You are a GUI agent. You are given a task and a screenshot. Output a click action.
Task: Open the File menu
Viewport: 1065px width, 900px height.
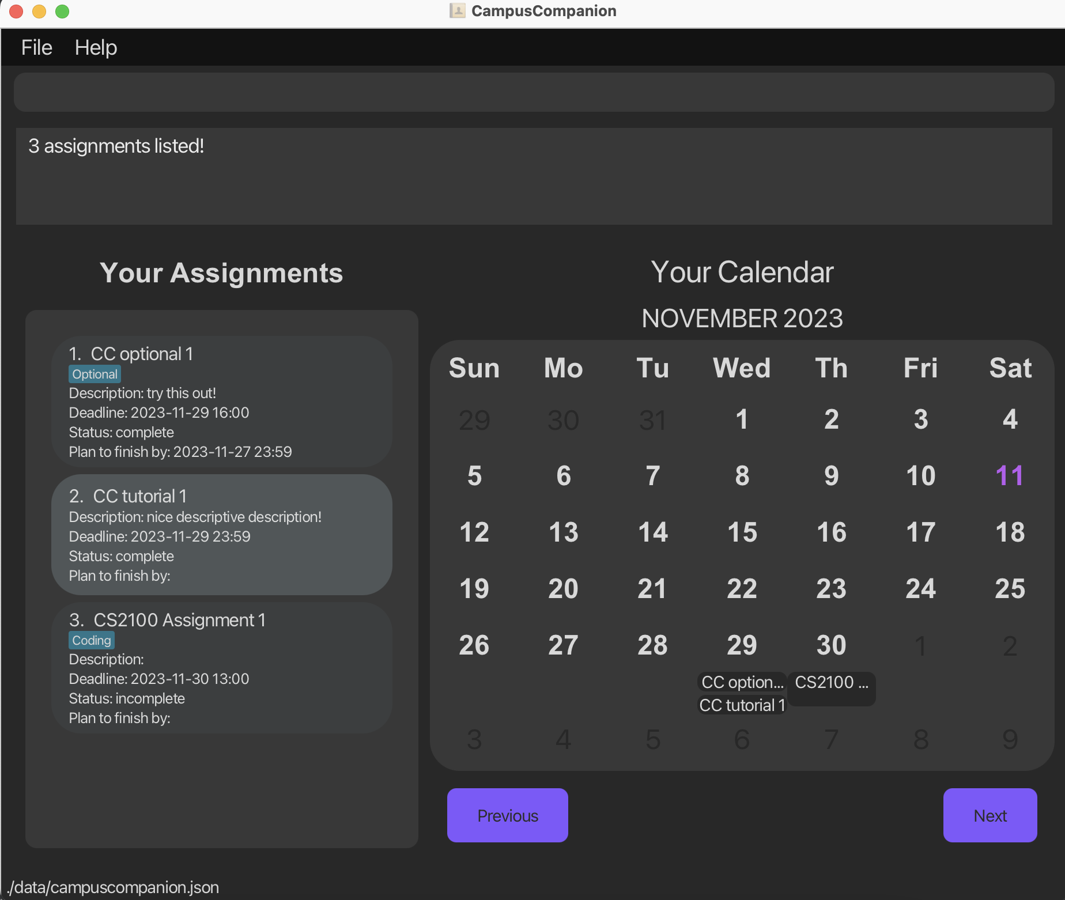[36, 47]
